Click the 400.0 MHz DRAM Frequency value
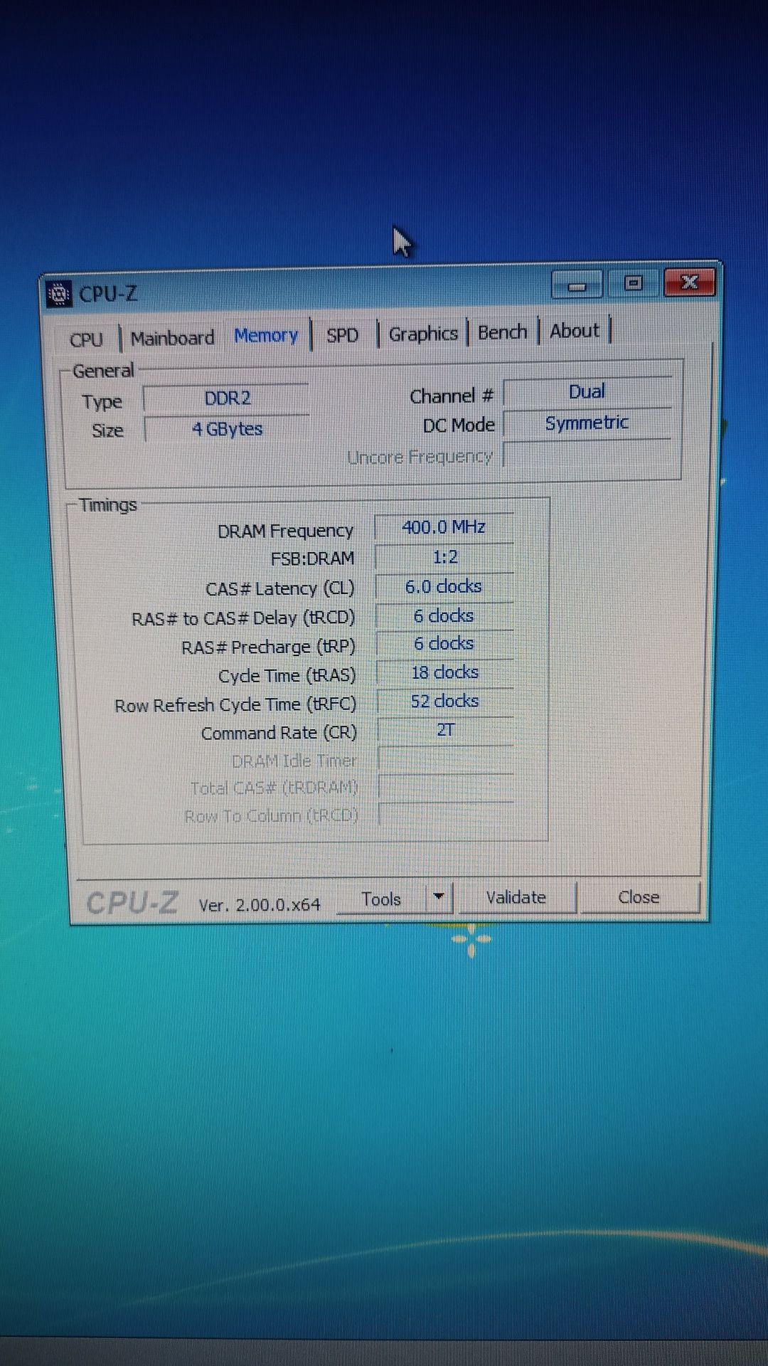The image size is (768, 1366). point(444,527)
